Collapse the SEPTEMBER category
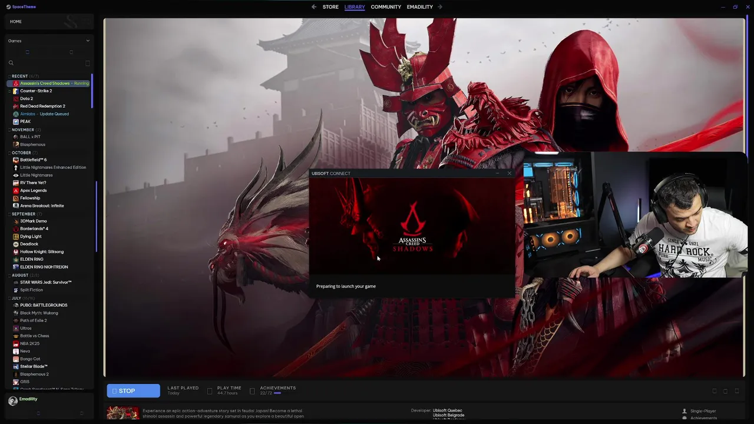754x424 pixels. tap(9, 214)
